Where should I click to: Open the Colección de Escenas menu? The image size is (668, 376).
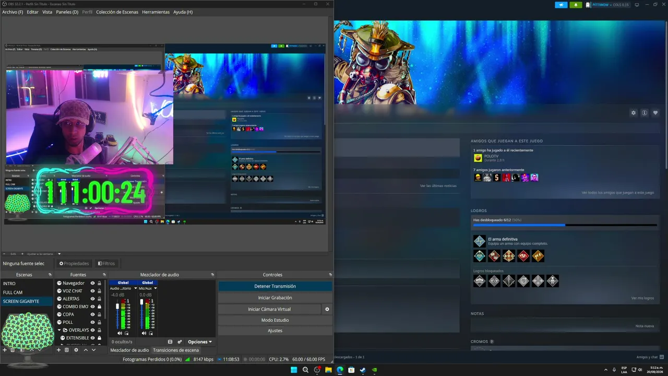tap(117, 12)
